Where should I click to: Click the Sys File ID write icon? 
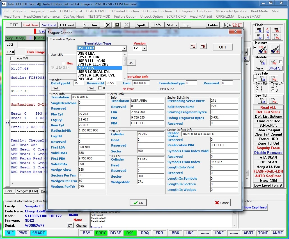274,78
